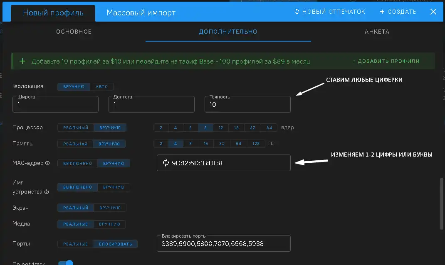The width and height of the screenshot is (445, 265).
Task: Open АНКЕТА section tab
Action: point(377,32)
